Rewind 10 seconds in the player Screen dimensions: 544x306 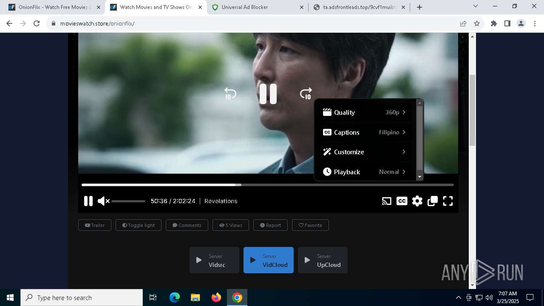230,93
